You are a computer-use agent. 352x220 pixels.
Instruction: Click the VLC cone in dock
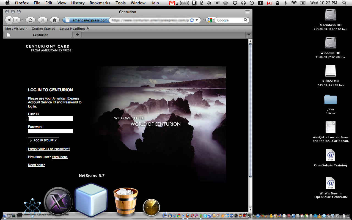pyautogui.click(x=320, y=216)
